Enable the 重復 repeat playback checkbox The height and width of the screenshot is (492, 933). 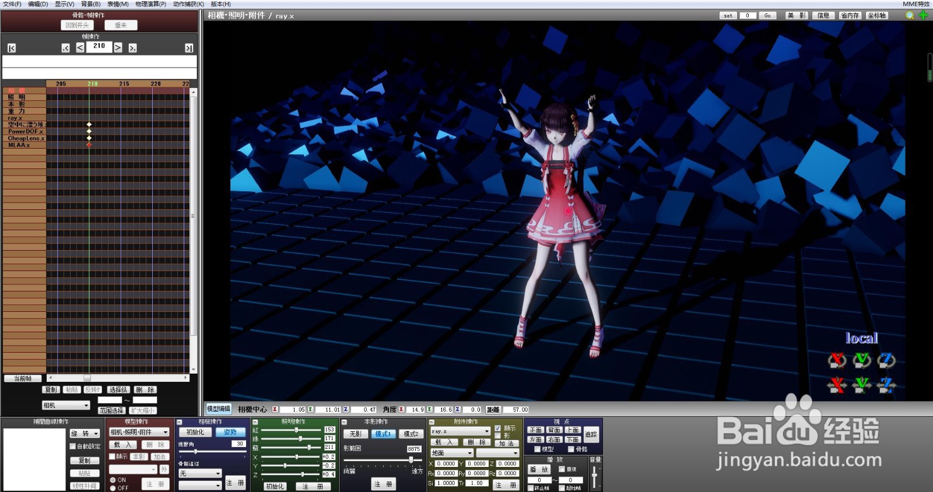point(562,469)
